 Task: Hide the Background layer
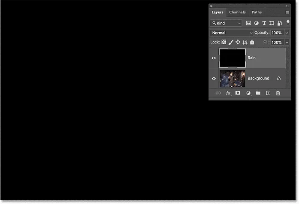(214, 79)
